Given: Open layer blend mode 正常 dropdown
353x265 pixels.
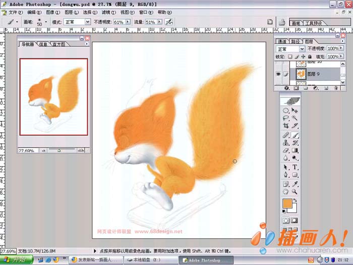Looking at the screenshot, I should pyautogui.click(x=302, y=48).
